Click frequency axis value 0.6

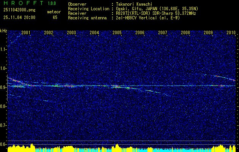point(3,144)
